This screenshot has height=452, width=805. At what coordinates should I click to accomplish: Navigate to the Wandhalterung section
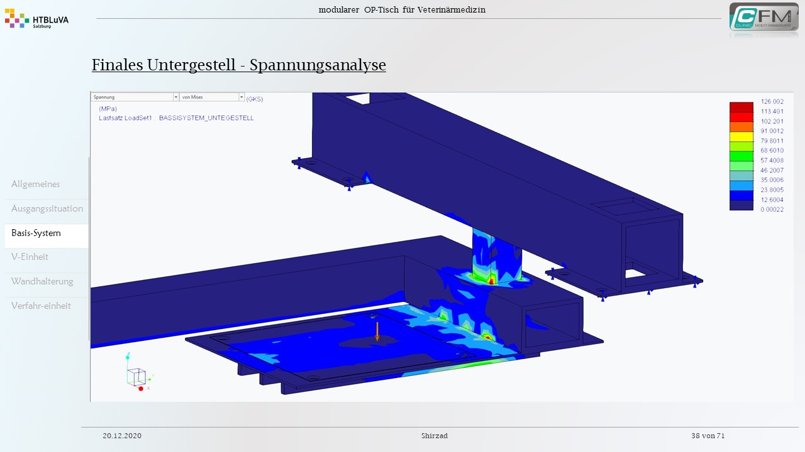[x=42, y=281]
